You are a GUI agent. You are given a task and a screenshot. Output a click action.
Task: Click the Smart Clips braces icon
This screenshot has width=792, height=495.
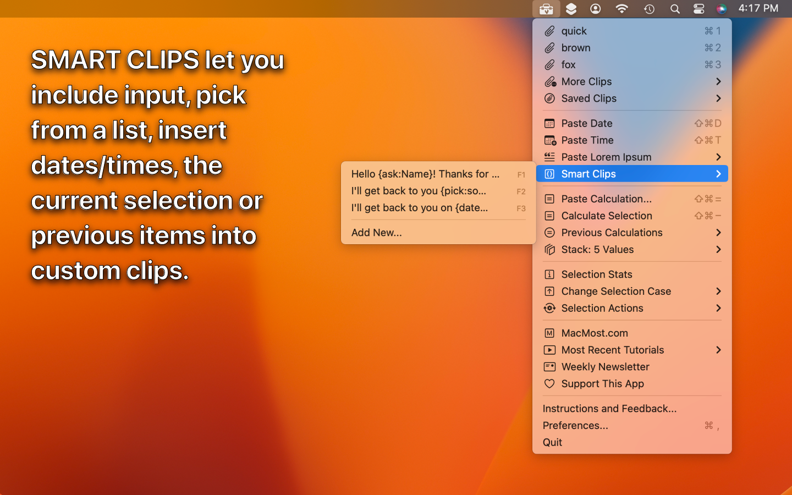(549, 174)
